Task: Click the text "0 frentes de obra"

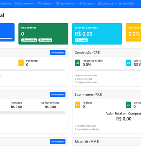Action: coord(83,79)
